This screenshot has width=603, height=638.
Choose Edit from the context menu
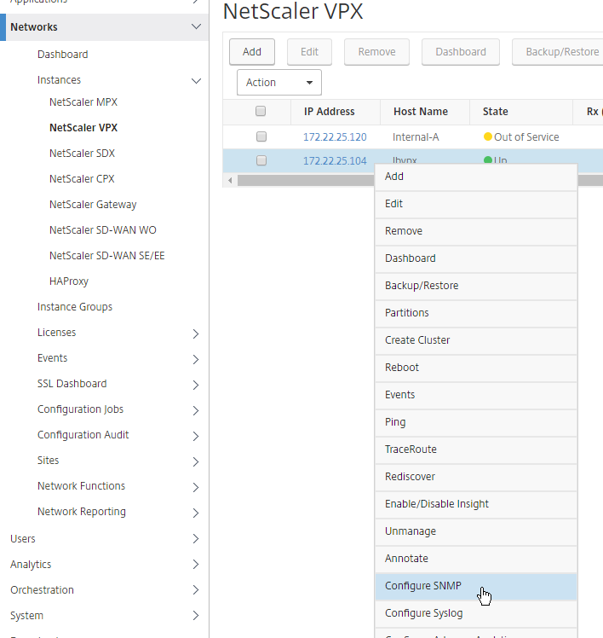click(x=476, y=204)
